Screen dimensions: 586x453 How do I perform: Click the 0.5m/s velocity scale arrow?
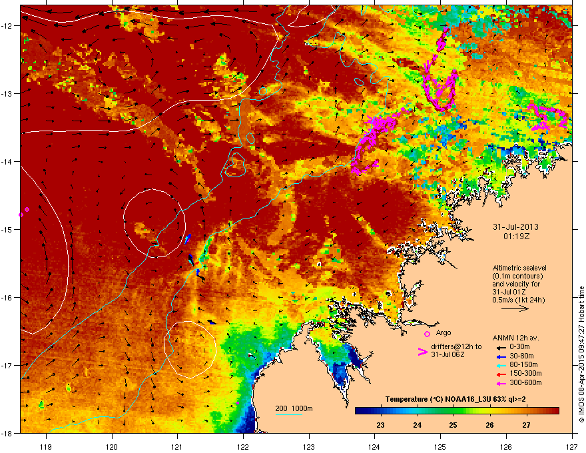(x=515, y=308)
